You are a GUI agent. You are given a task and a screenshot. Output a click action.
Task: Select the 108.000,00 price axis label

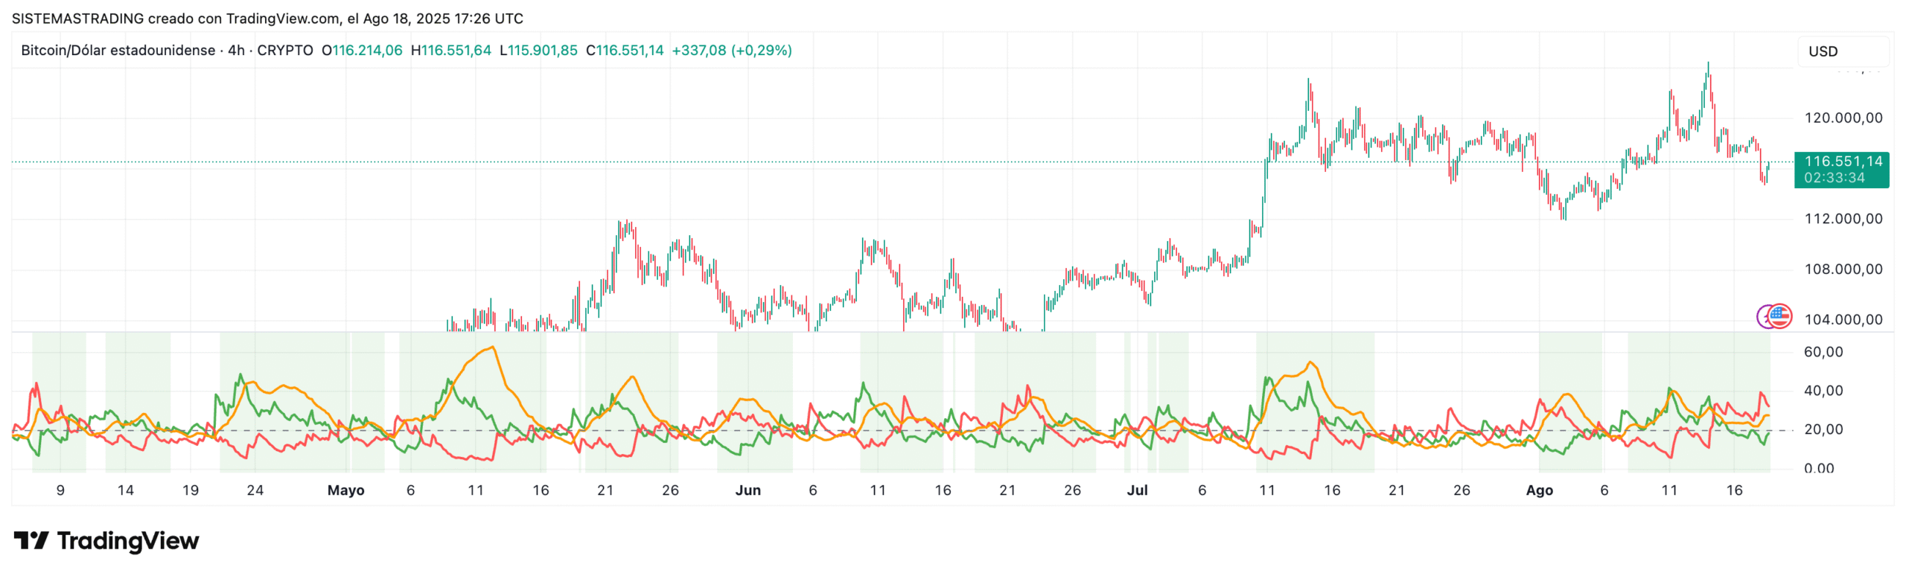click(x=1843, y=269)
